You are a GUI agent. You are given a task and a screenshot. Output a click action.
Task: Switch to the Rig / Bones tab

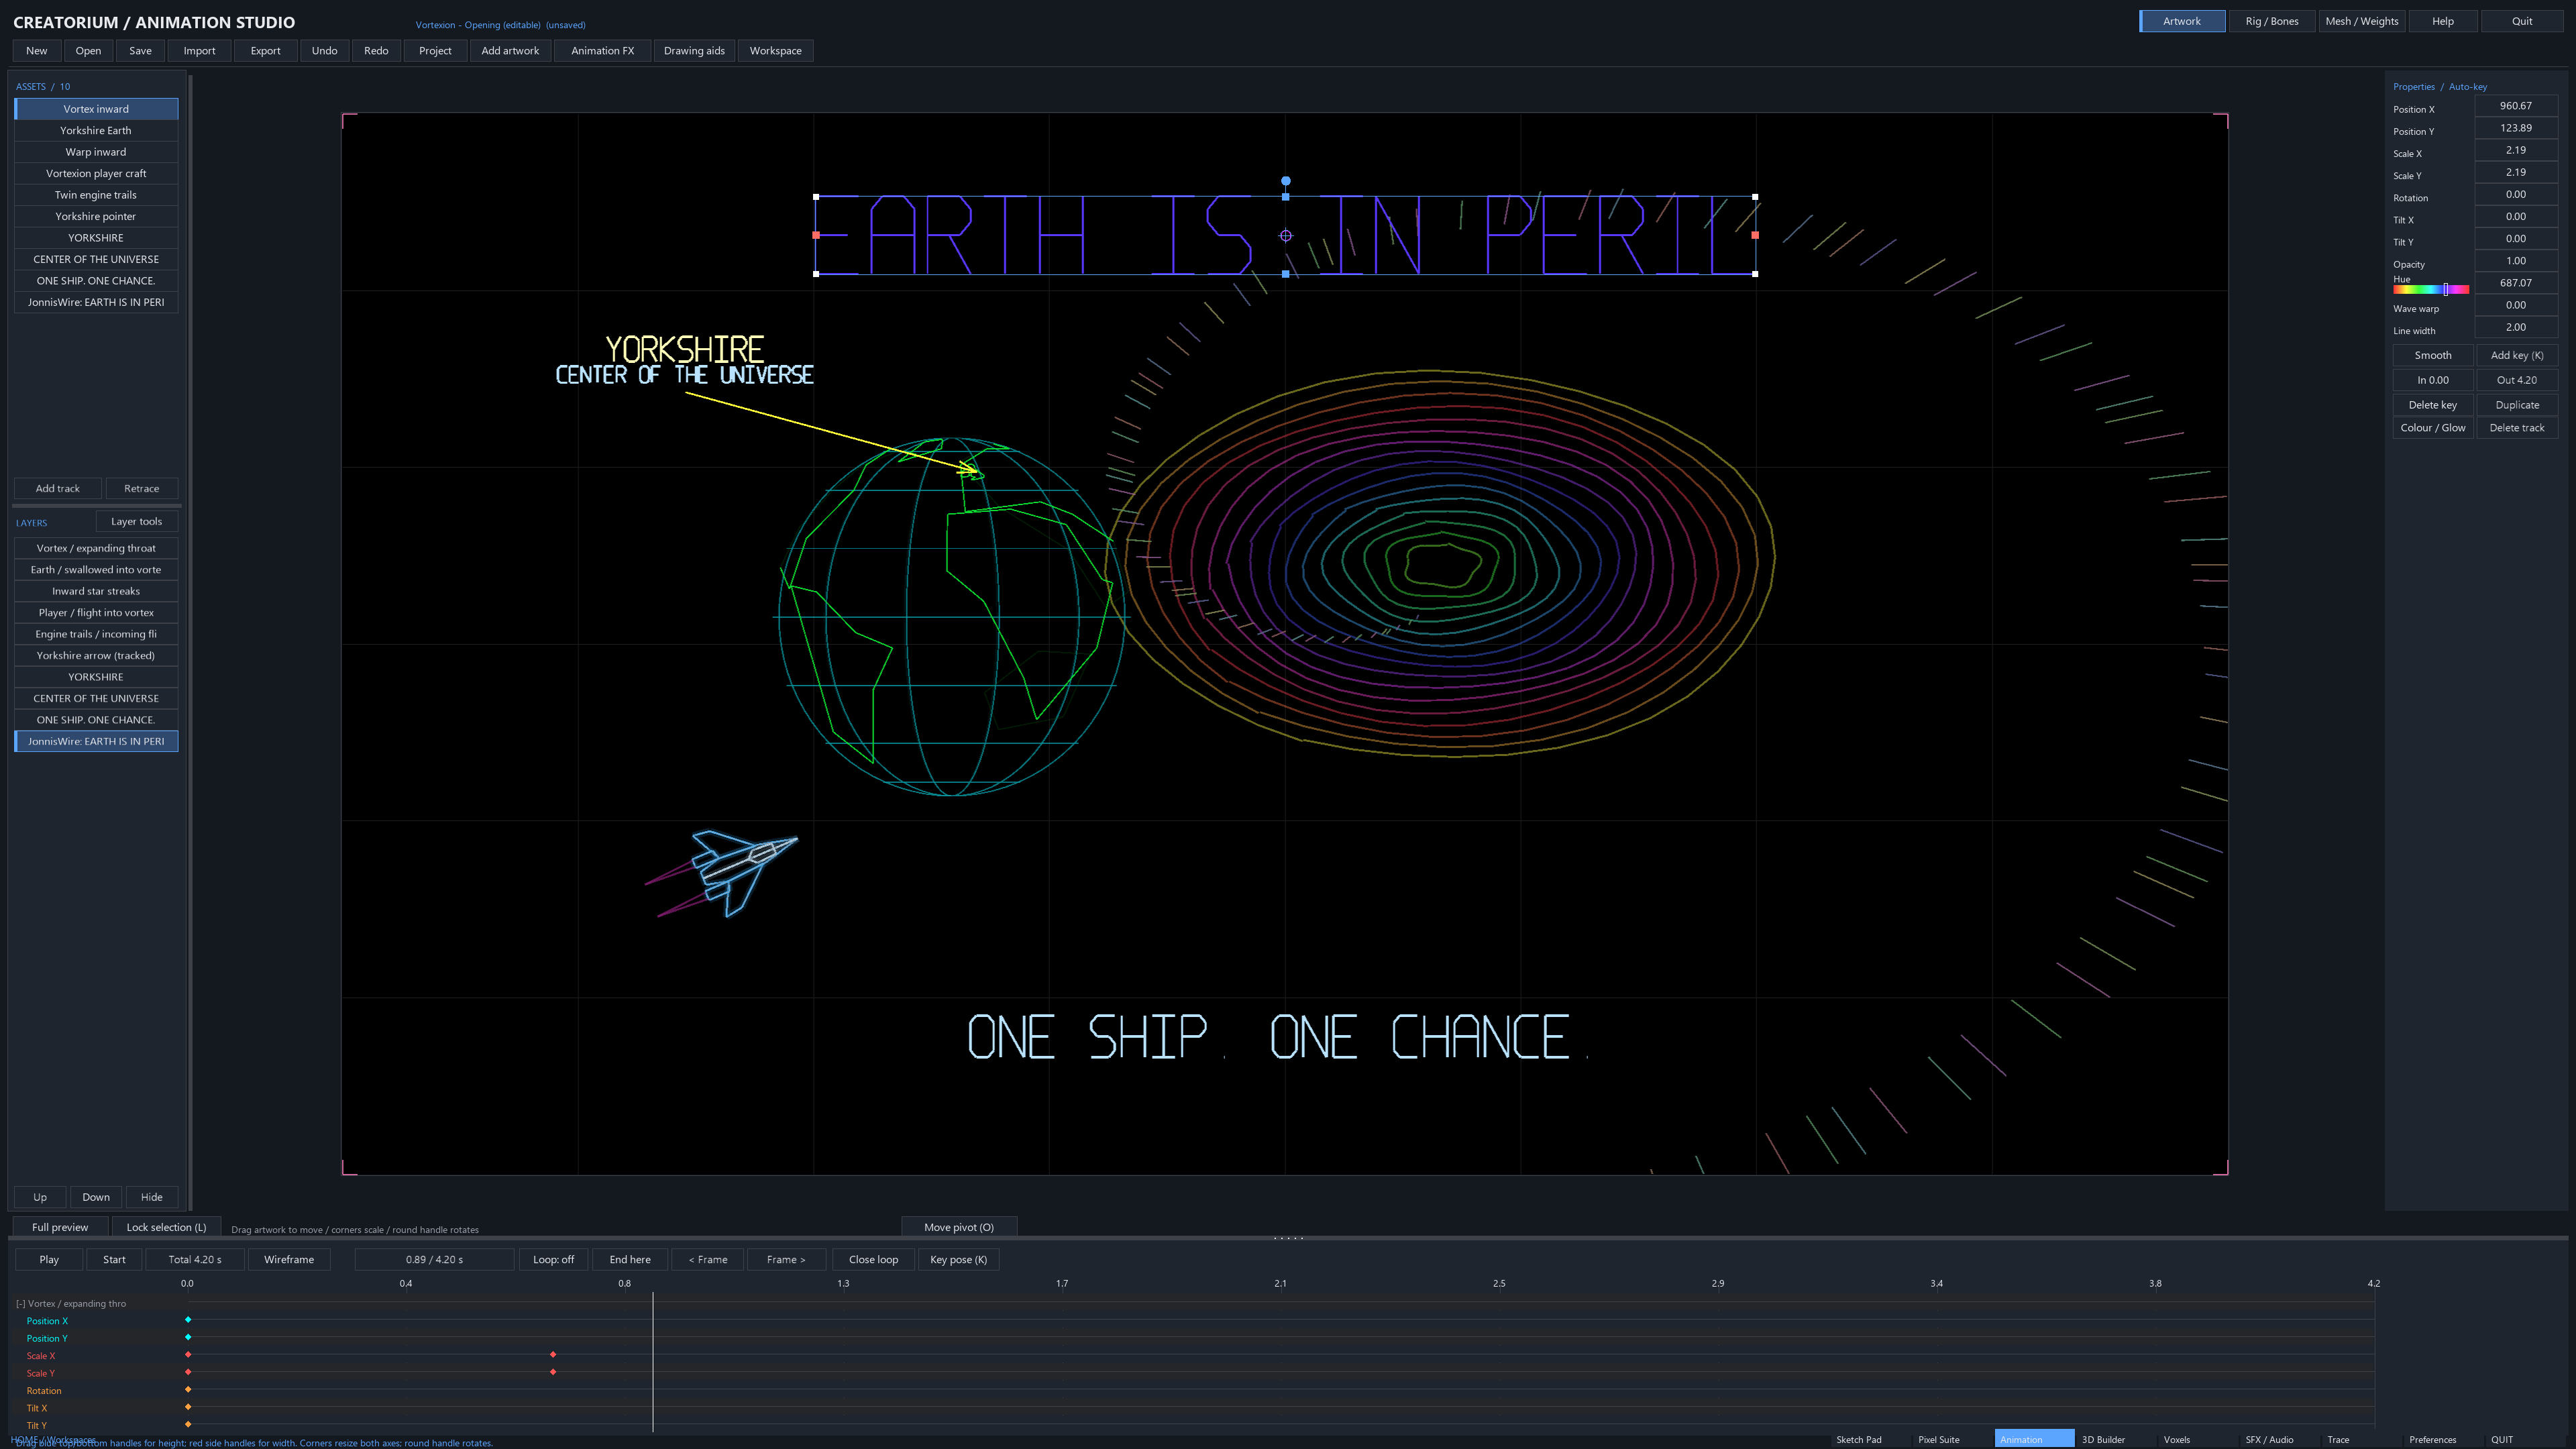click(2272, 21)
